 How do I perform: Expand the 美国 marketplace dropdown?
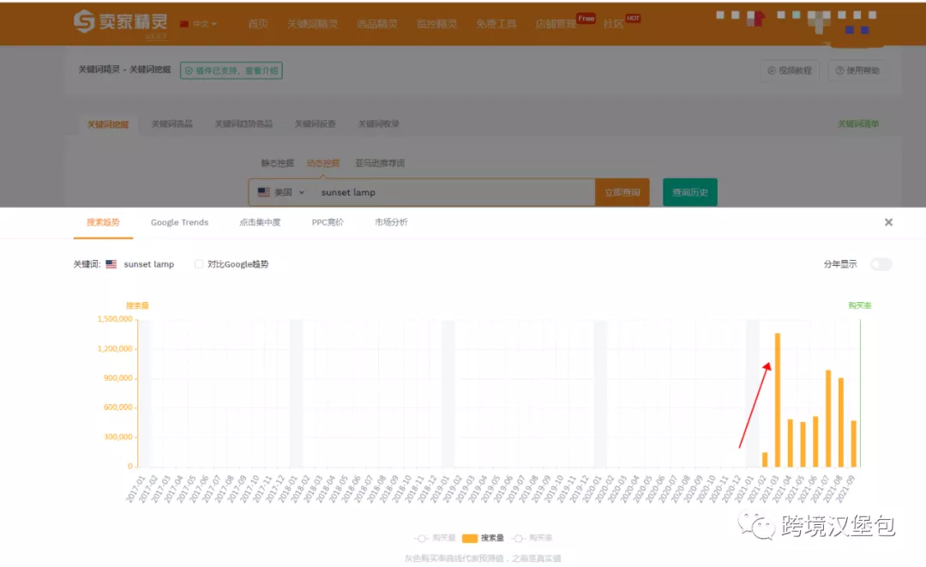point(281,192)
